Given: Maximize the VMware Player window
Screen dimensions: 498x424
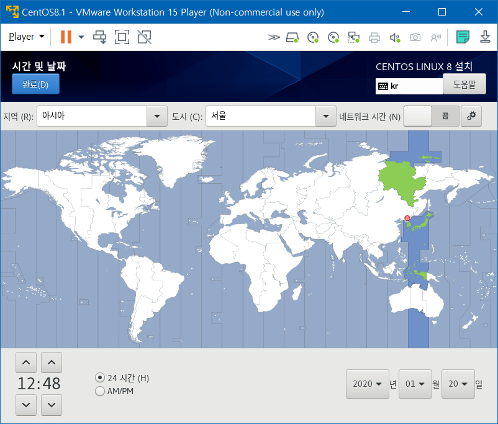Looking at the screenshot, I should pos(441,12).
